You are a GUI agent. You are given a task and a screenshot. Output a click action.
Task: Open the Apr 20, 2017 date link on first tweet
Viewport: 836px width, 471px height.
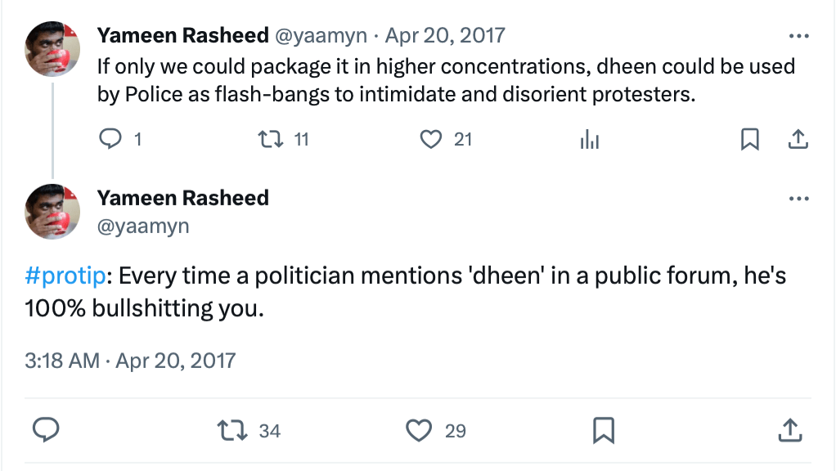point(445,36)
